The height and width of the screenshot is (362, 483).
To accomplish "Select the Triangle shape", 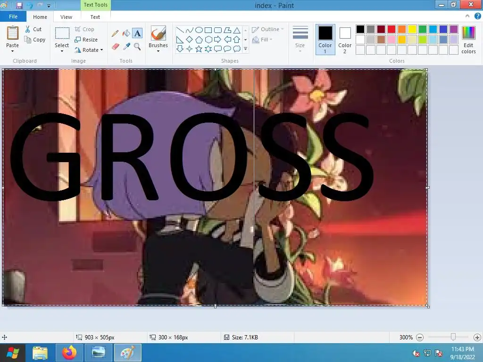I will (x=237, y=30).
